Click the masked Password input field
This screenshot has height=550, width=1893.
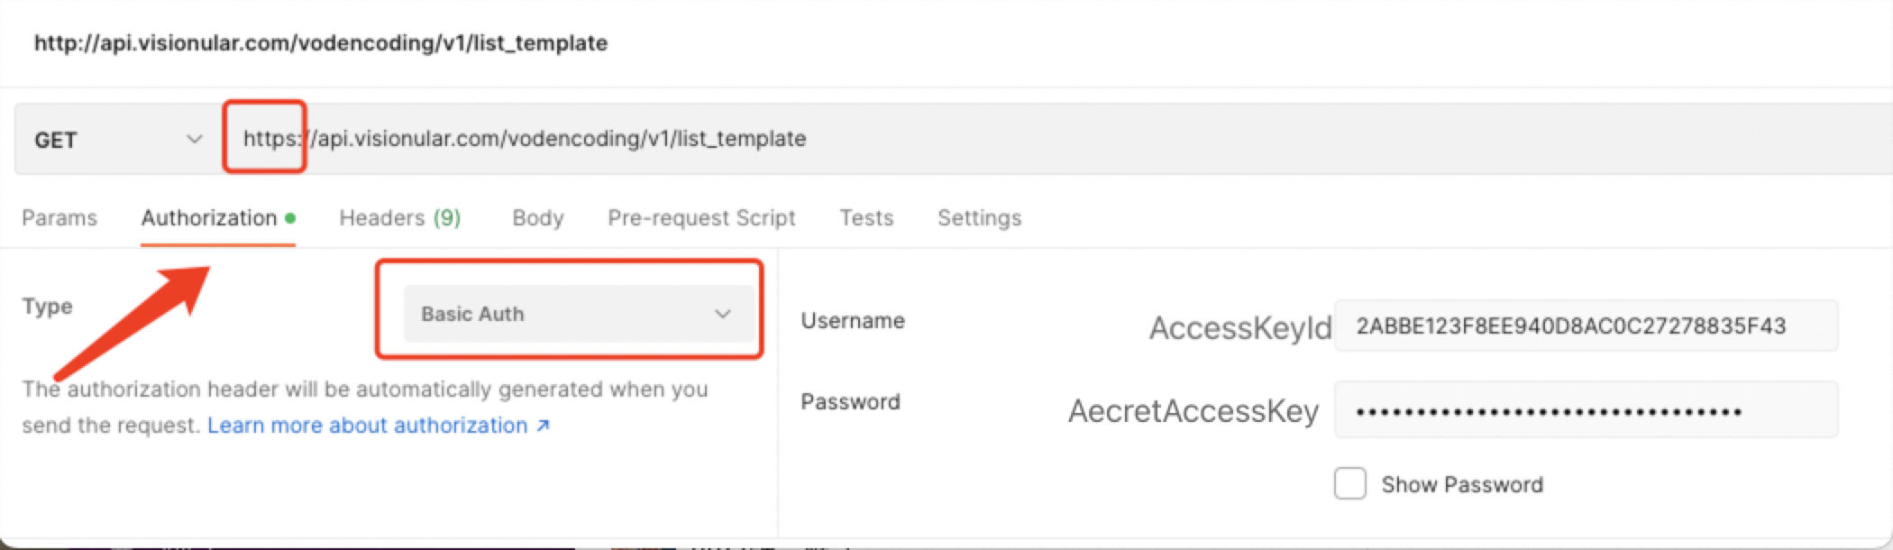click(x=1585, y=411)
